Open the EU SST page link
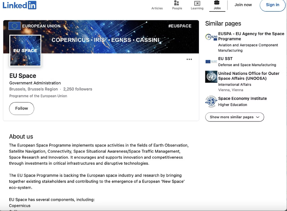Screen dimensions: 287x211 [x=225, y=59]
